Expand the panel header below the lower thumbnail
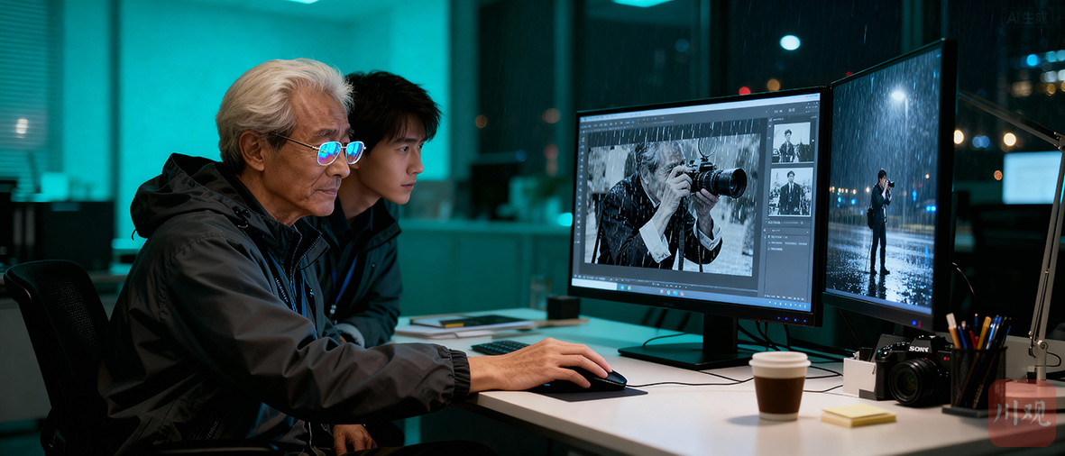 coord(776,221)
